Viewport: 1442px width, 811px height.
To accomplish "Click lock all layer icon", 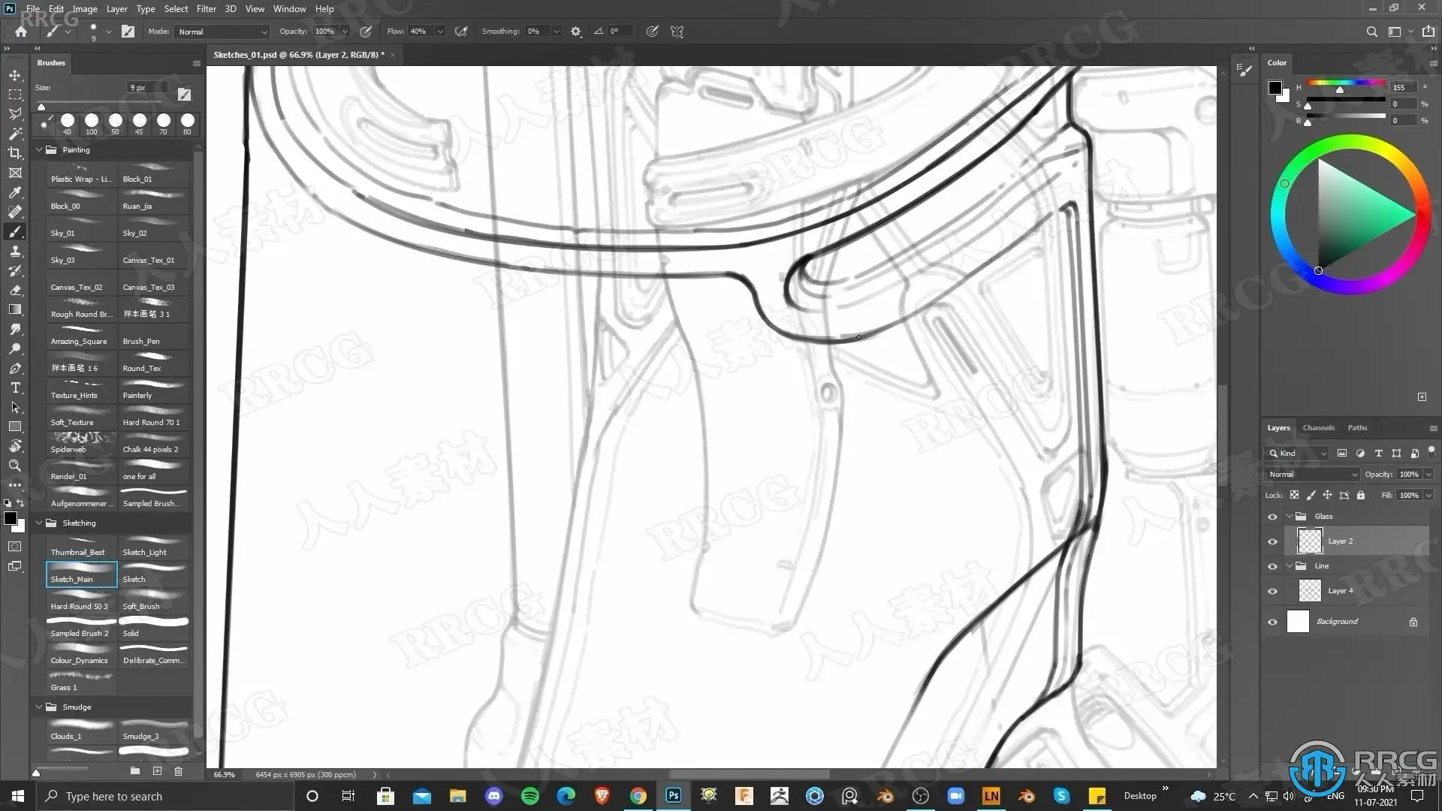I will tap(1361, 495).
